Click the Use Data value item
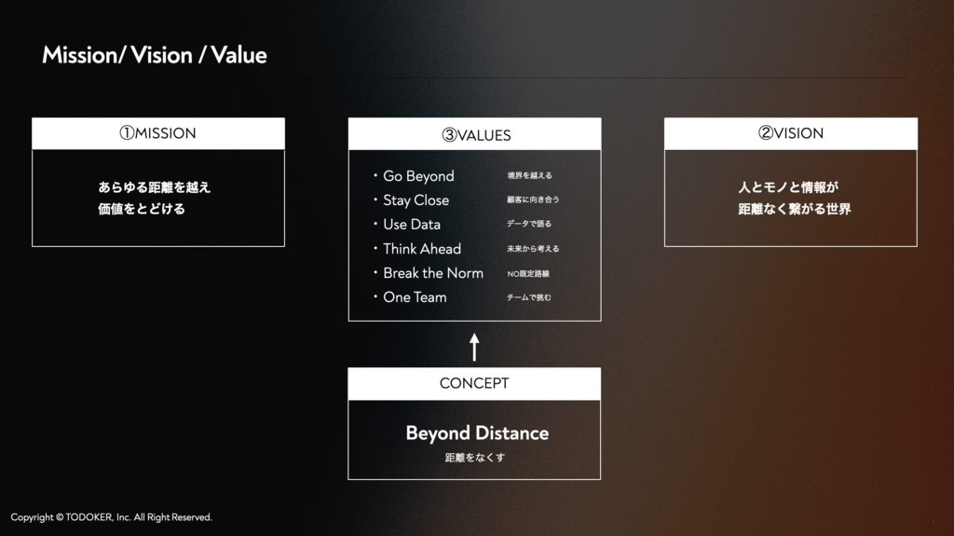 tap(412, 224)
